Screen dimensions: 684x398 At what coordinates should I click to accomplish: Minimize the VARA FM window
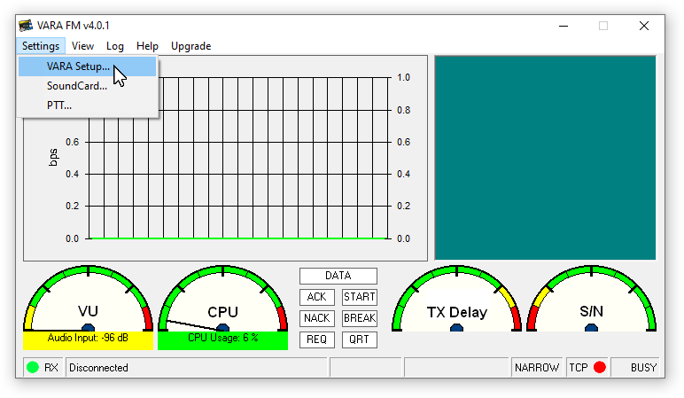click(x=564, y=27)
